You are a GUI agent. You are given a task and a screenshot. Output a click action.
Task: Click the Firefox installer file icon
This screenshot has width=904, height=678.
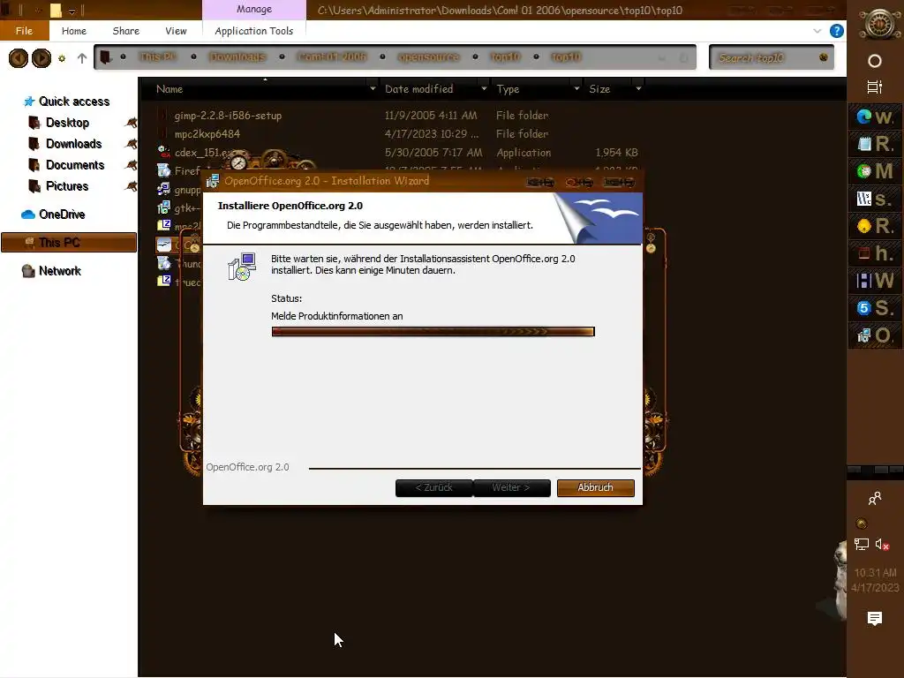[x=163, y=170]
